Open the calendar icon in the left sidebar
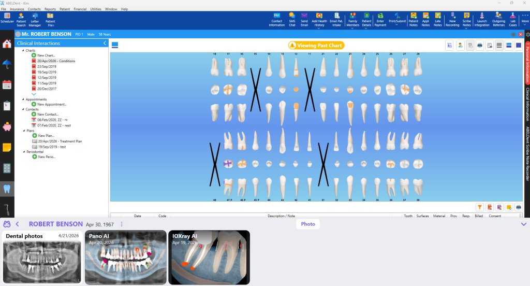530x286 pixels. (7, 84)
